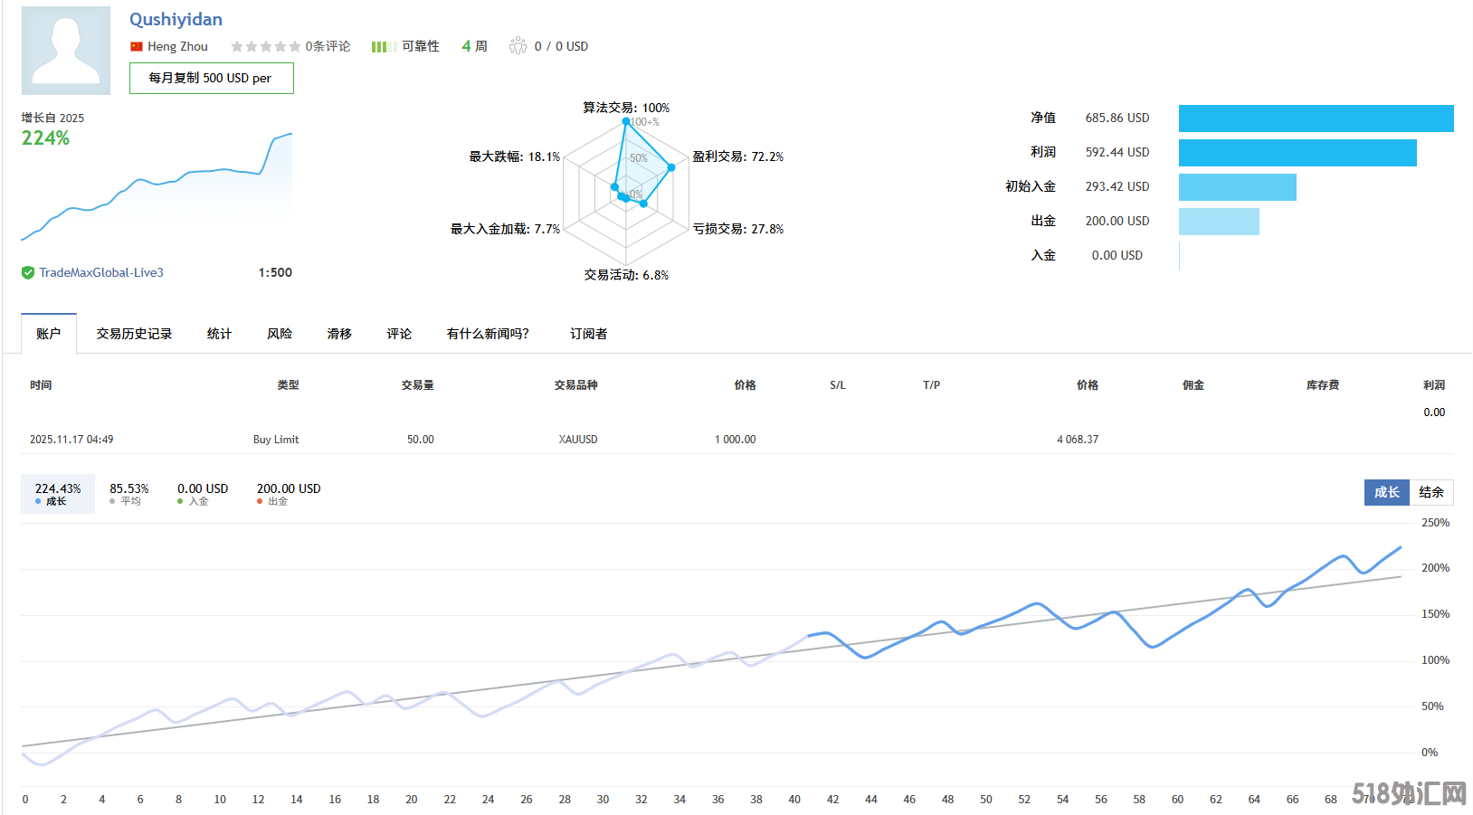Click the small 2025 growth thumbnail chart
This screenshot has width=1473, height=815.
tap(157, 188)
